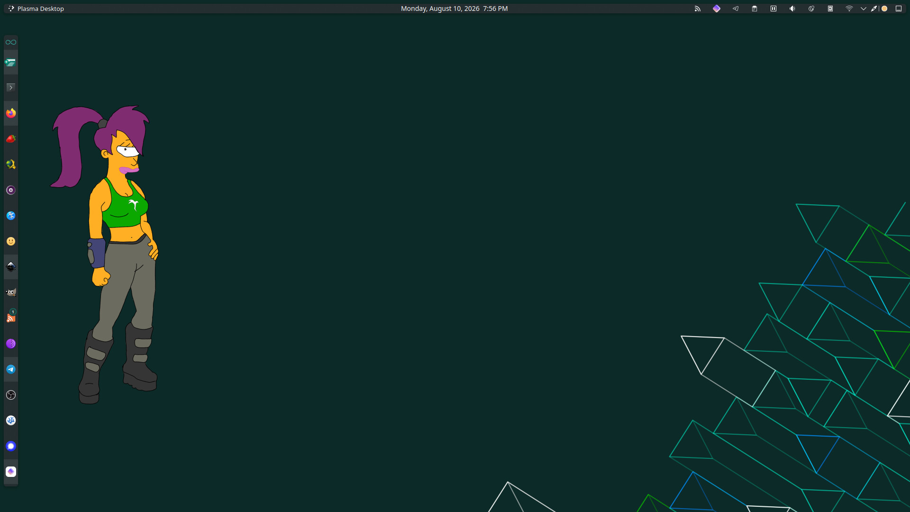
Task: Open the orange RSS feed reader in dock
Action: (x=11, y=318)
